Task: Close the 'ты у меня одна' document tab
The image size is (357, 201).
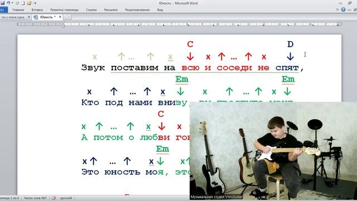Action: pos(29,17)
